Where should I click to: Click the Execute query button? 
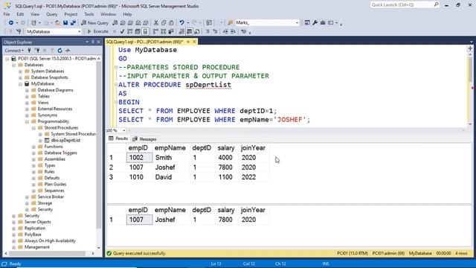point(97,31)
